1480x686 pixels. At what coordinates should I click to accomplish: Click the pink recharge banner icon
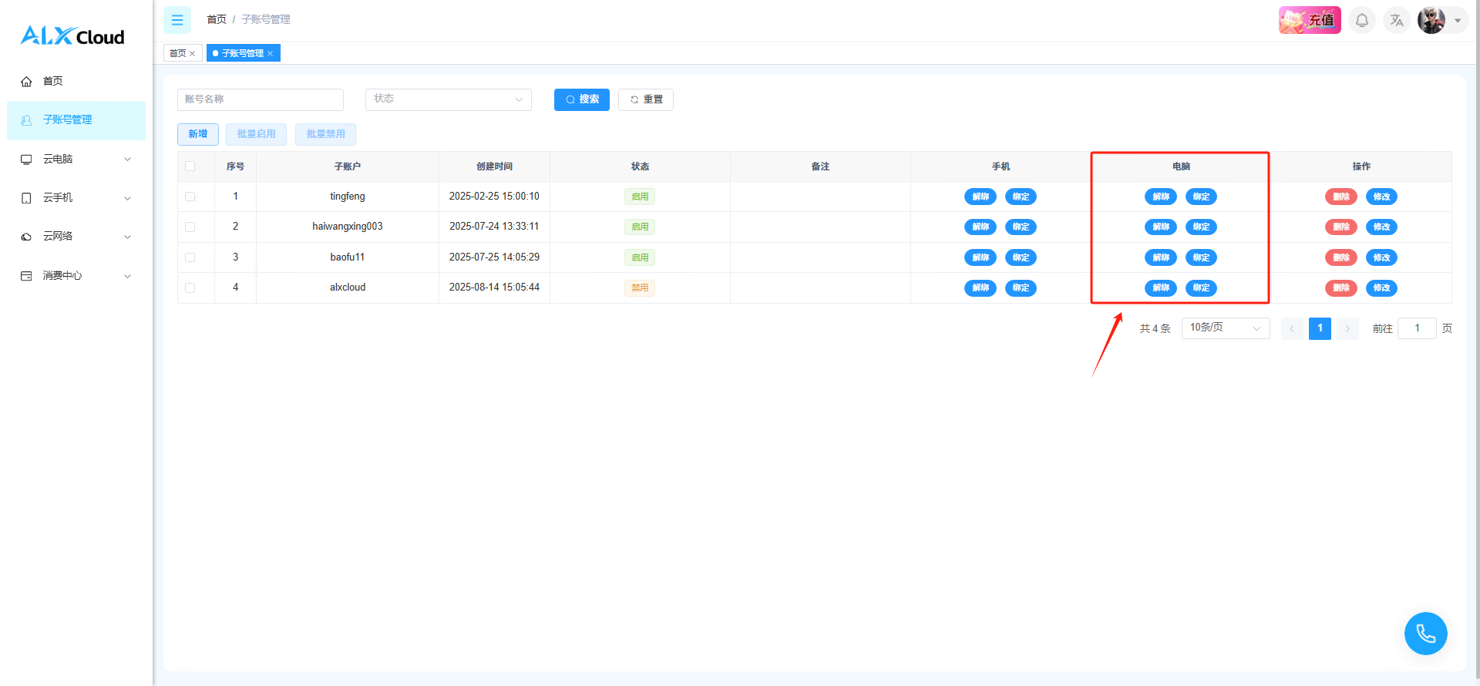[1310, 20]
